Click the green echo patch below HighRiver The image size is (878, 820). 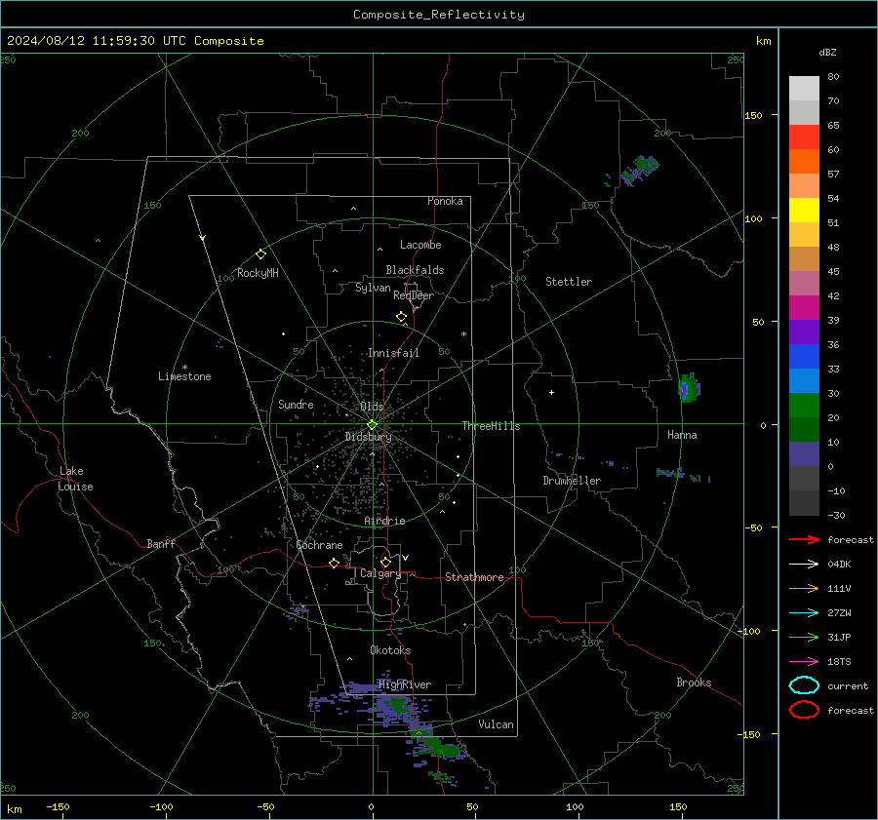tap(399, 705)
